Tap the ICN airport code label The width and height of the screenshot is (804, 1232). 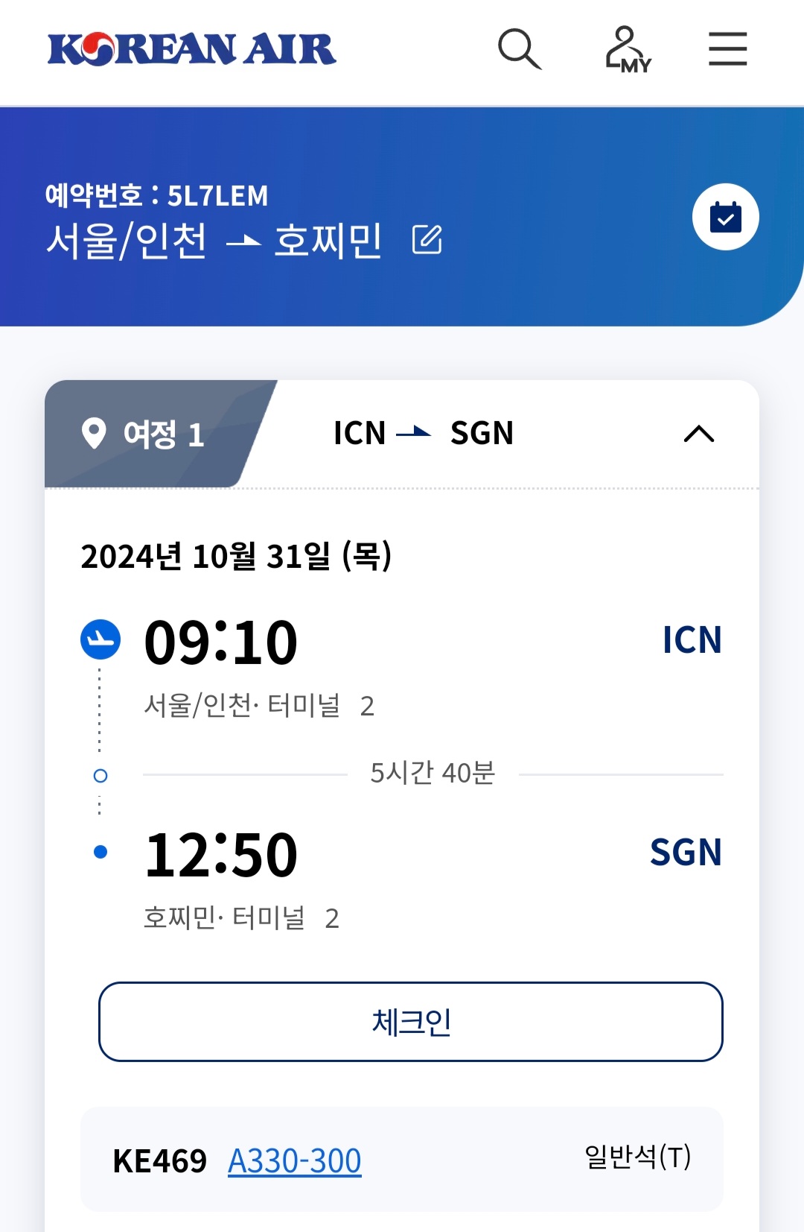click(692, 640)
